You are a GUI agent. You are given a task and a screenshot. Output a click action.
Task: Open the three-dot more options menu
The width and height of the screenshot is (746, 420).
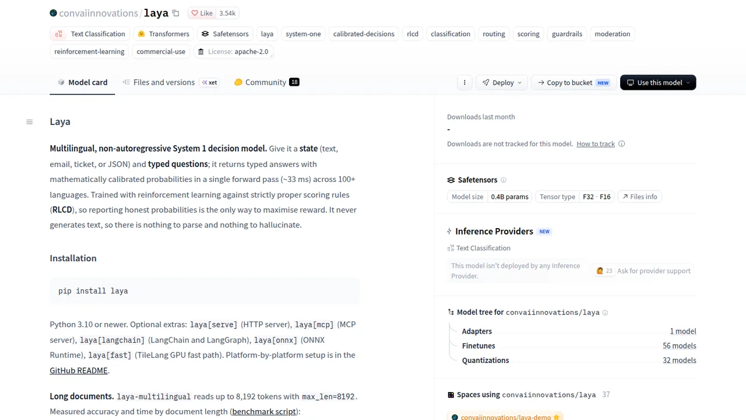tap(465, 83)
